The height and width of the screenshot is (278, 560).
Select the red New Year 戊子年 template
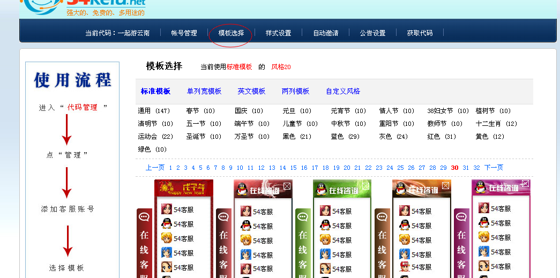tap(184, 188)
